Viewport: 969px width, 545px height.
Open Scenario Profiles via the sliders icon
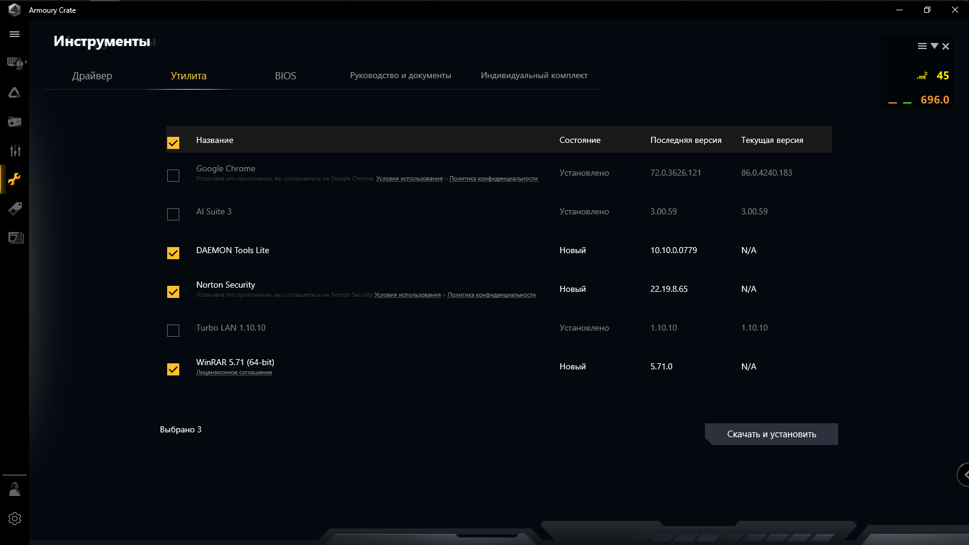(15, 151)
